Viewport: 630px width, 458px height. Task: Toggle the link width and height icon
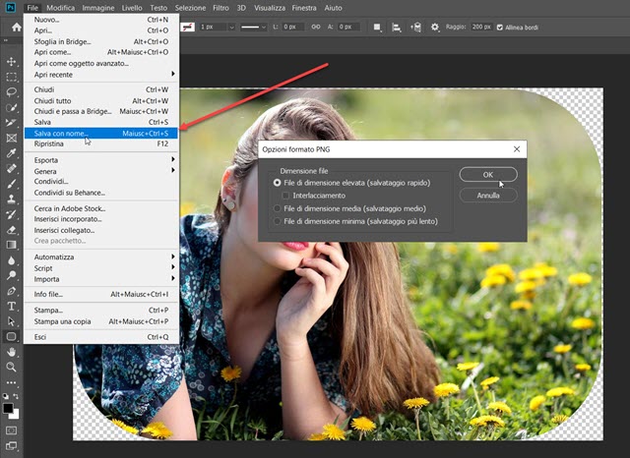tap(316, 27)
